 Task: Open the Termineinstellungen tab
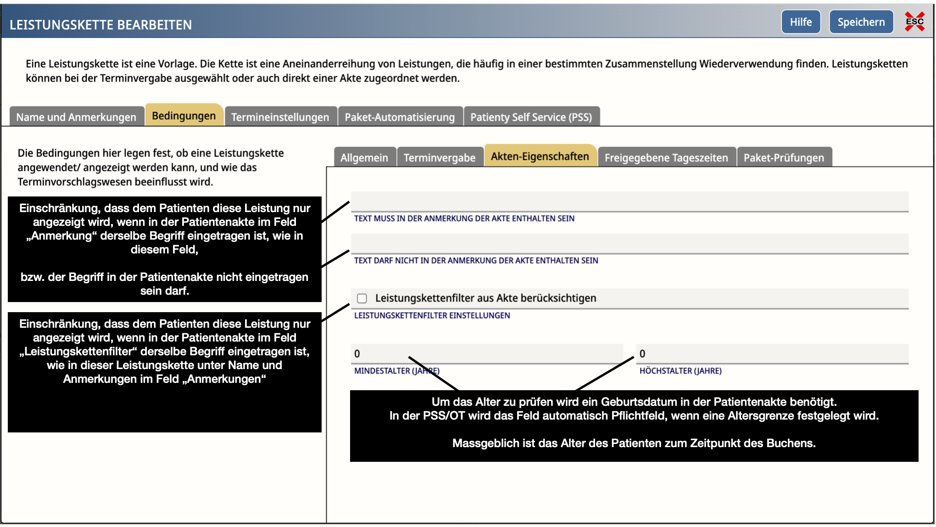[x=280, y=117]
